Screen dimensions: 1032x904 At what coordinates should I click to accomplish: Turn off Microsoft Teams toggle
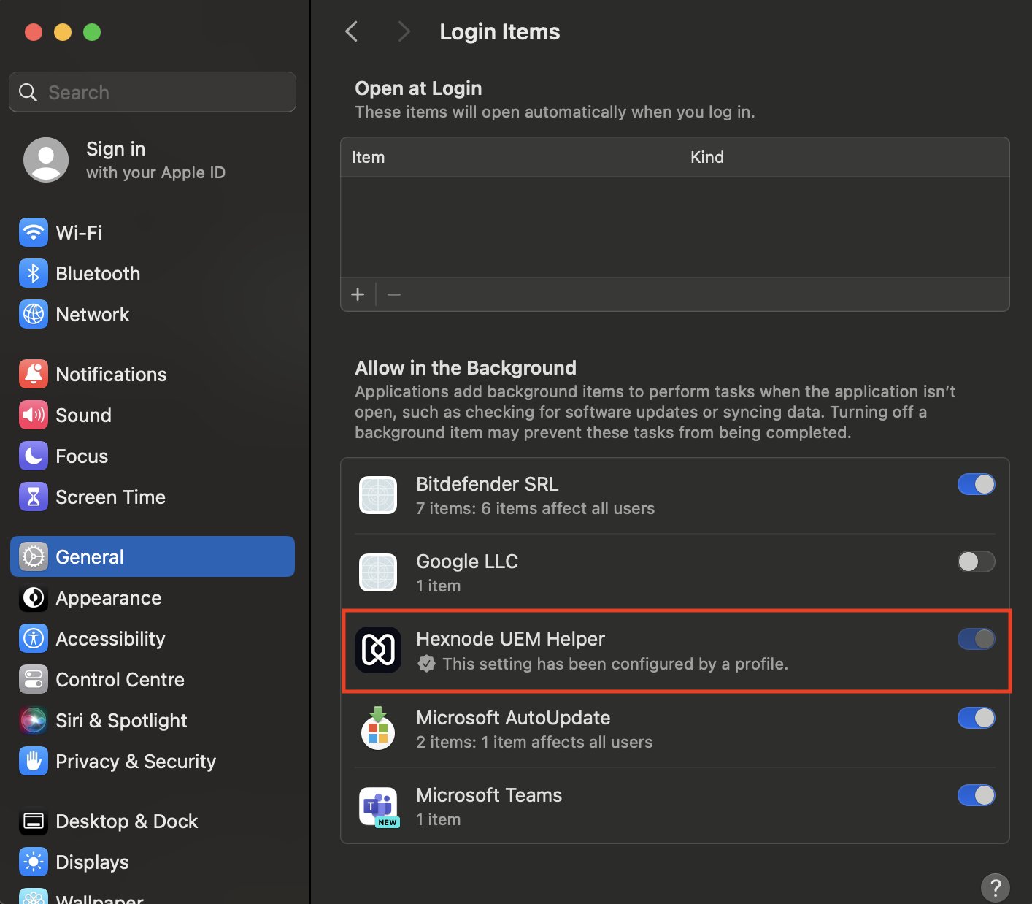pyautogui.click(x=977, y=795)
